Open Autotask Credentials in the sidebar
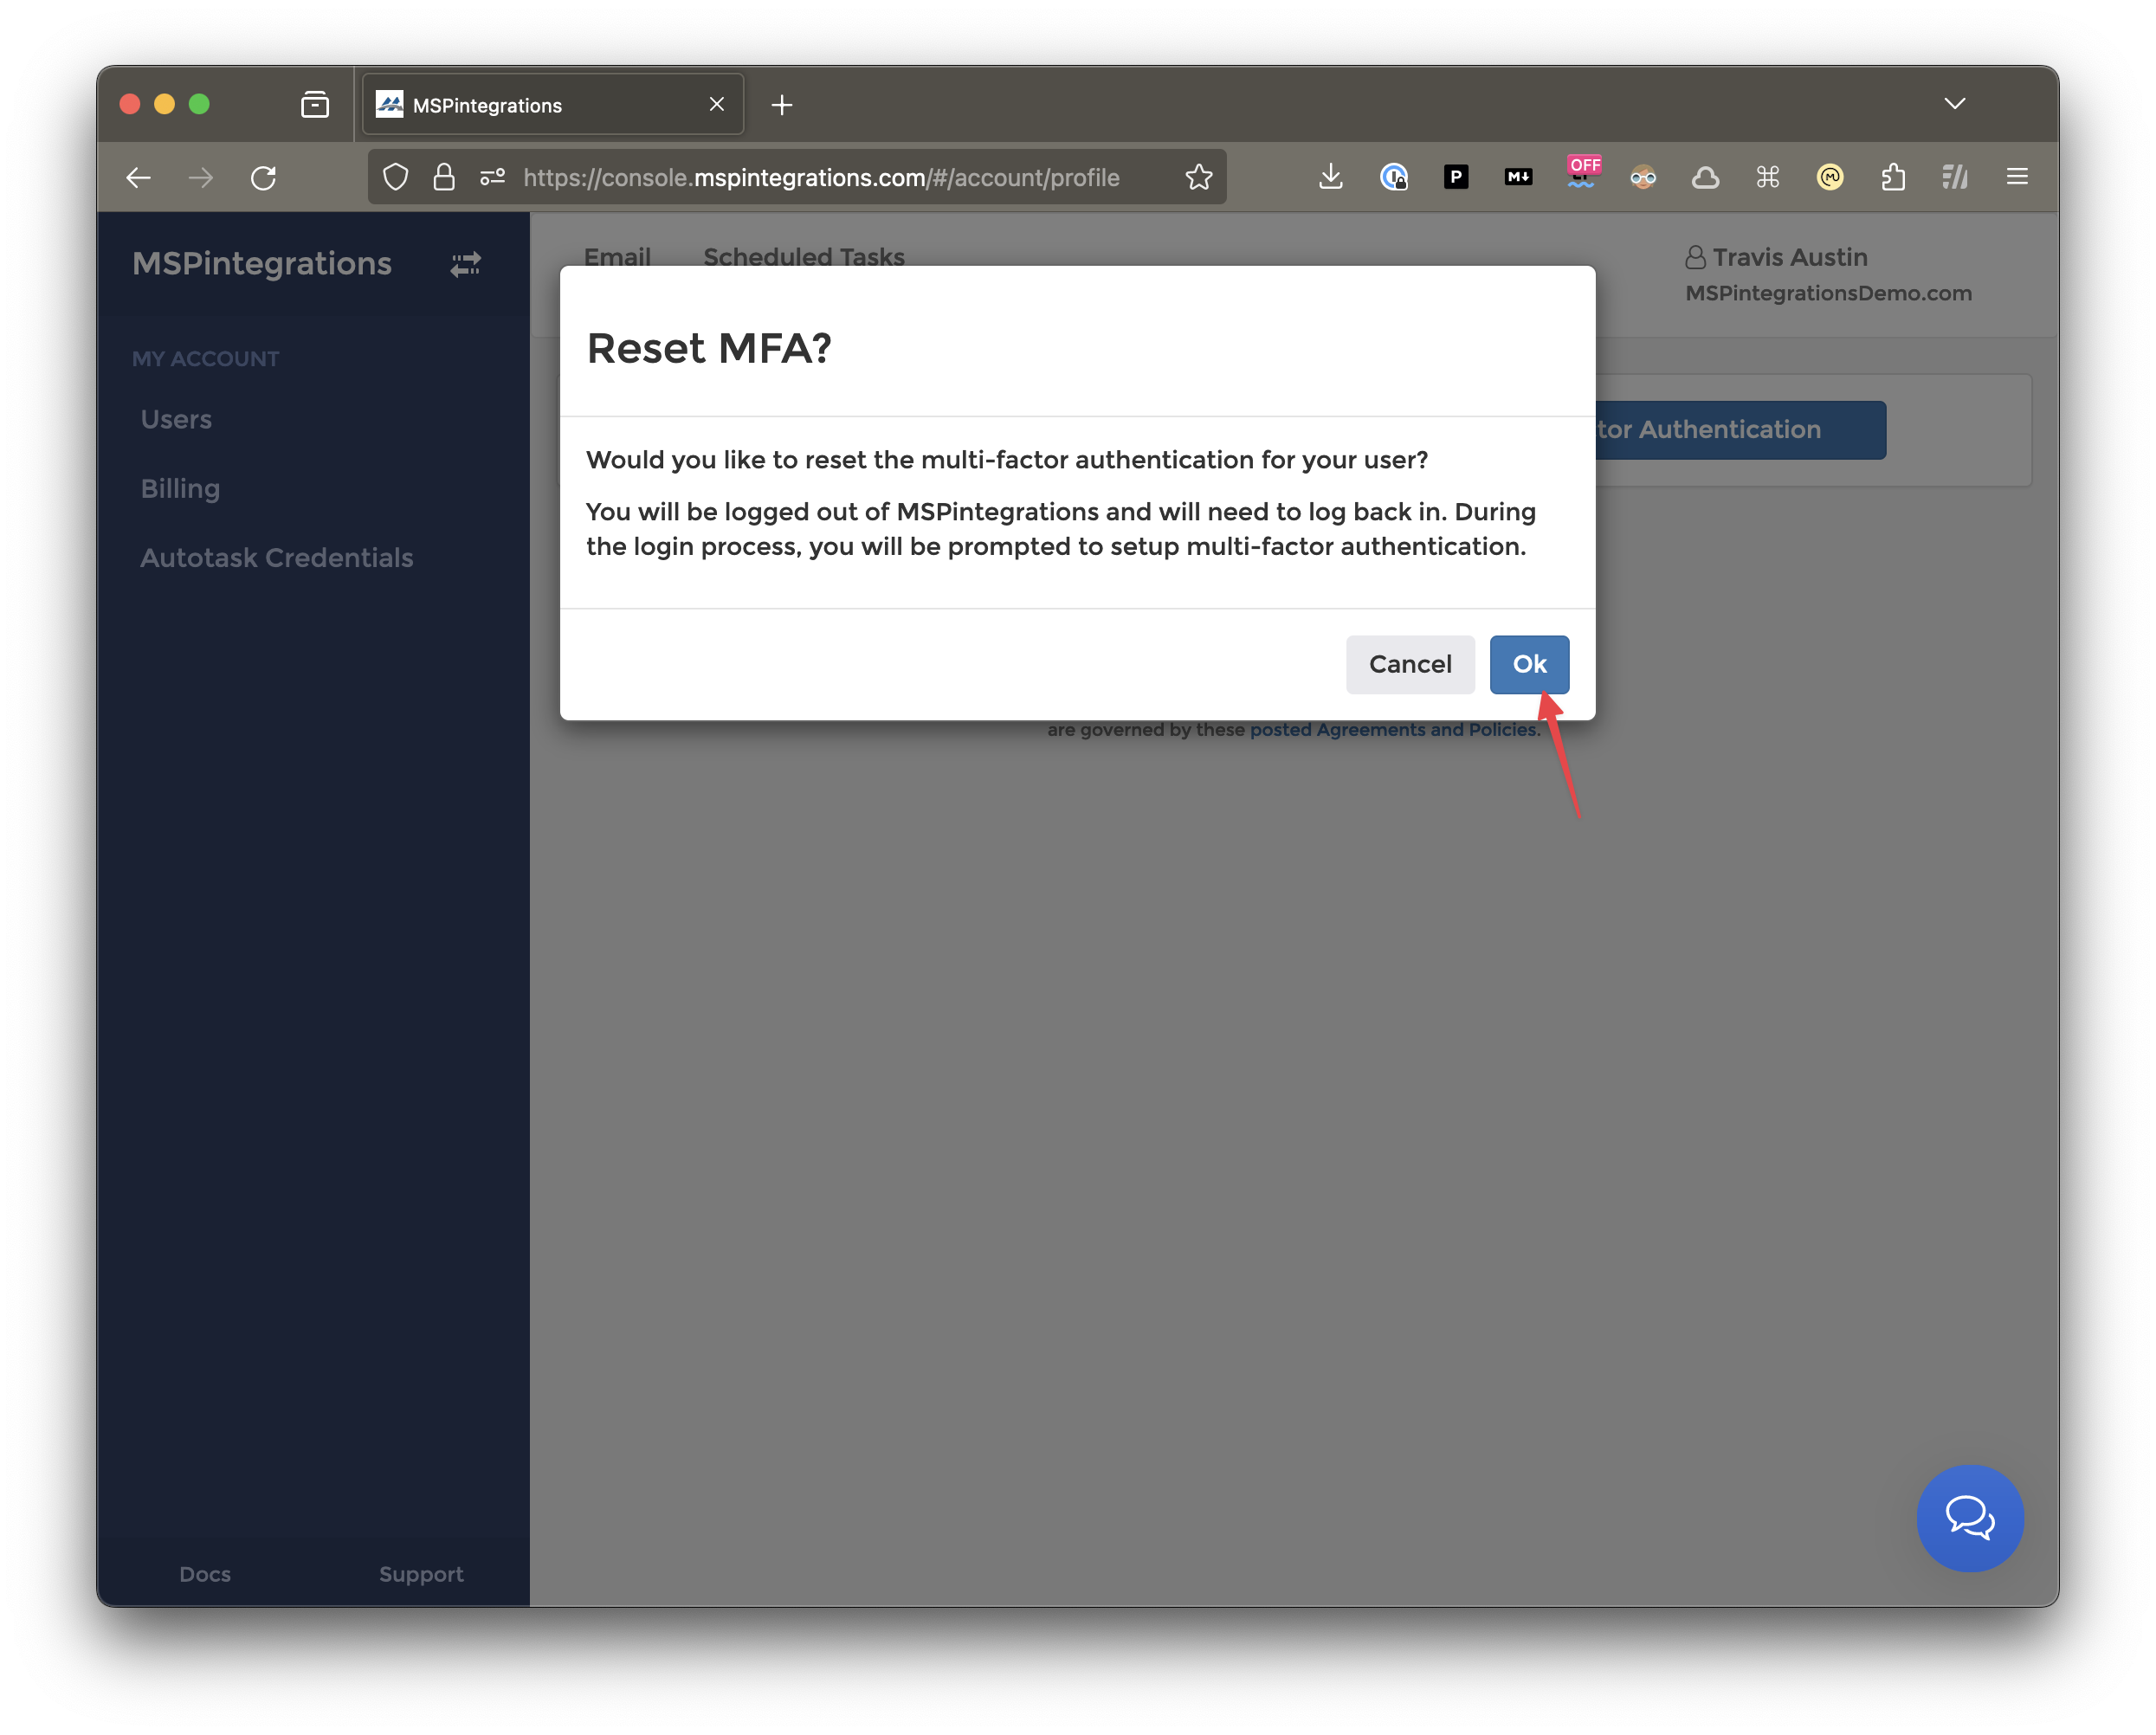 [x=276, y=557]
